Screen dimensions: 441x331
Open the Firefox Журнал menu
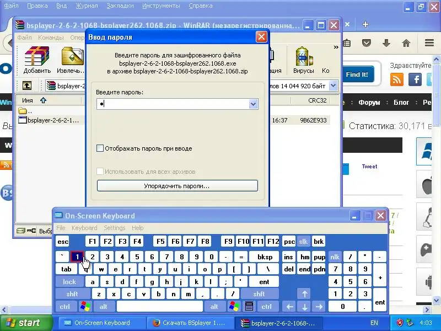(87, 6)
